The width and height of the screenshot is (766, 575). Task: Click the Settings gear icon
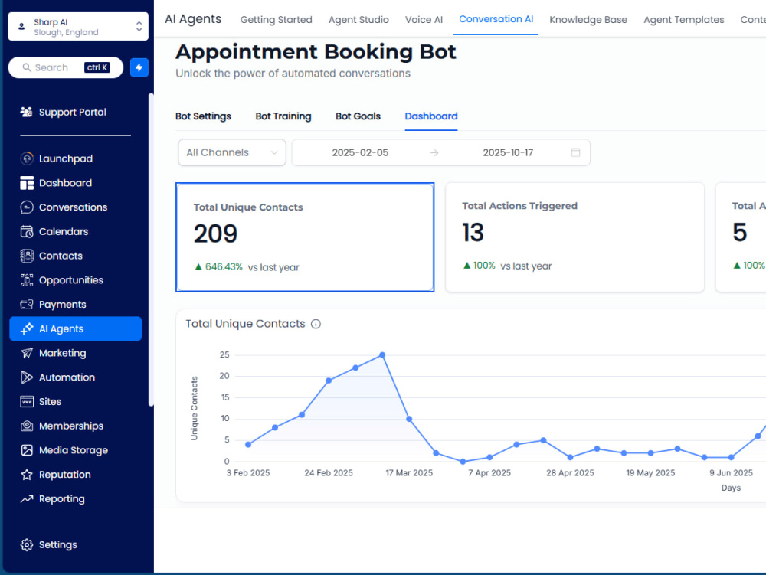click(x=27, y=544)
